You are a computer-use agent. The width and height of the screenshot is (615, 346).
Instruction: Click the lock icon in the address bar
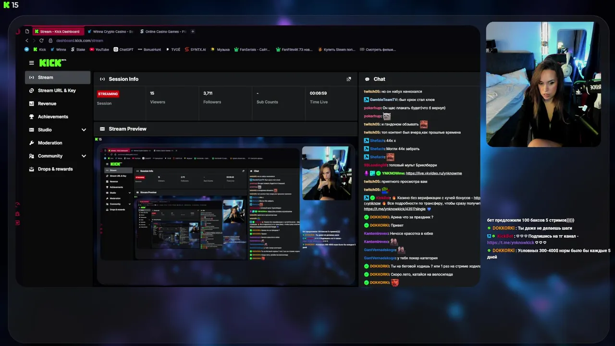[x=50, y=40]
